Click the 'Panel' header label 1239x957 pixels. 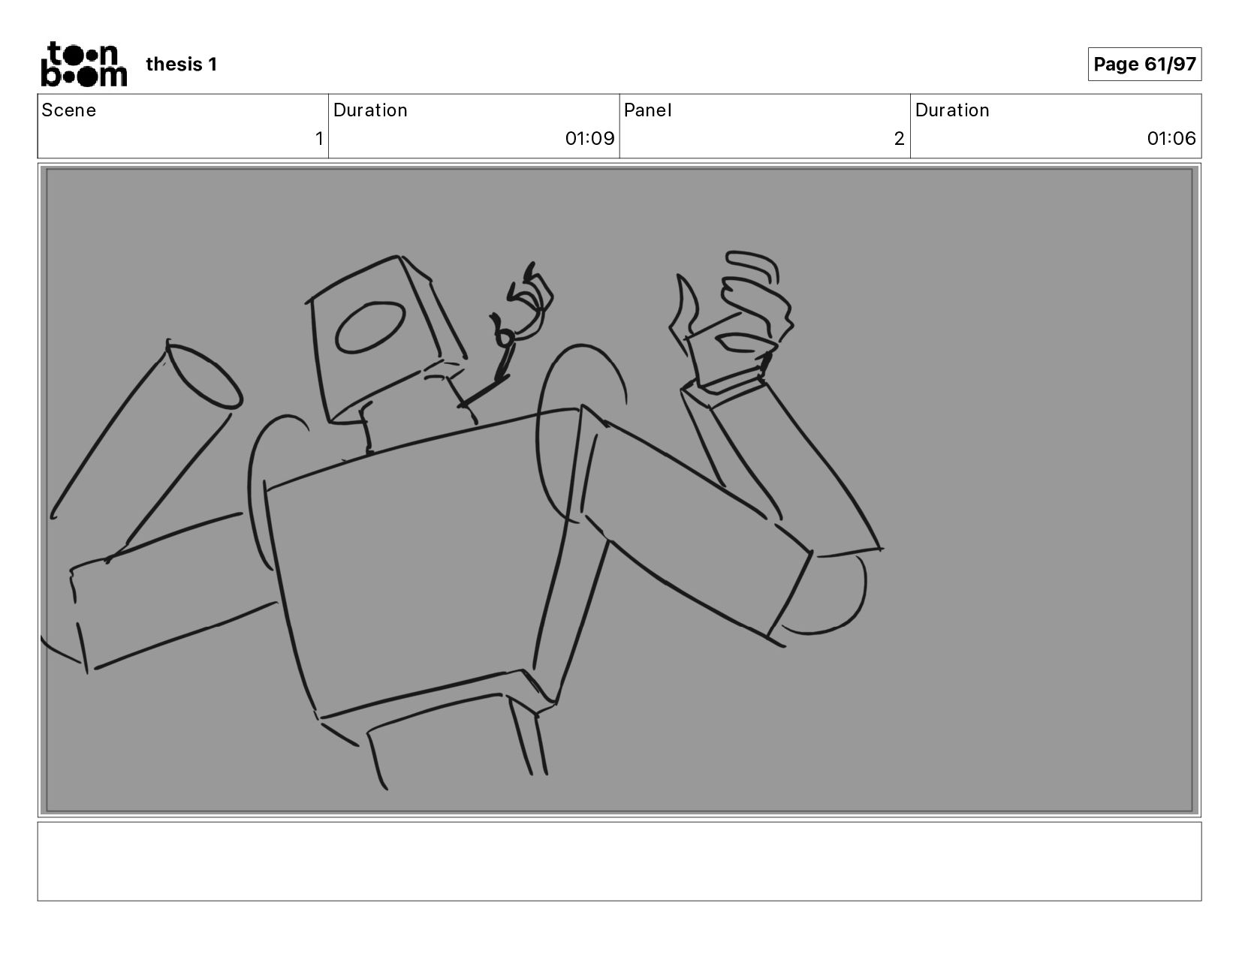tap(648, 110)
